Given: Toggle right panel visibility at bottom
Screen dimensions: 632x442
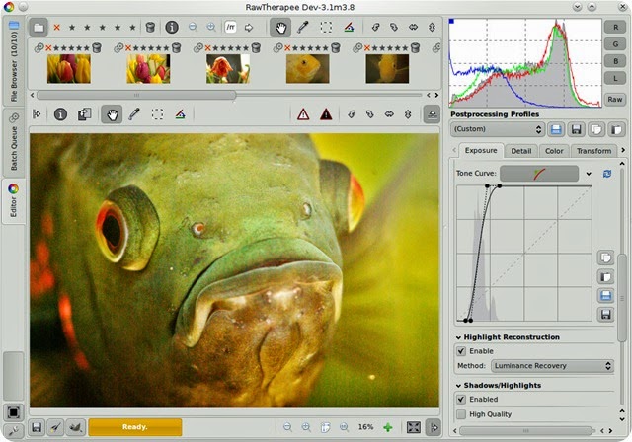Looking at the screenshot, I should click(x=434, y=427).
